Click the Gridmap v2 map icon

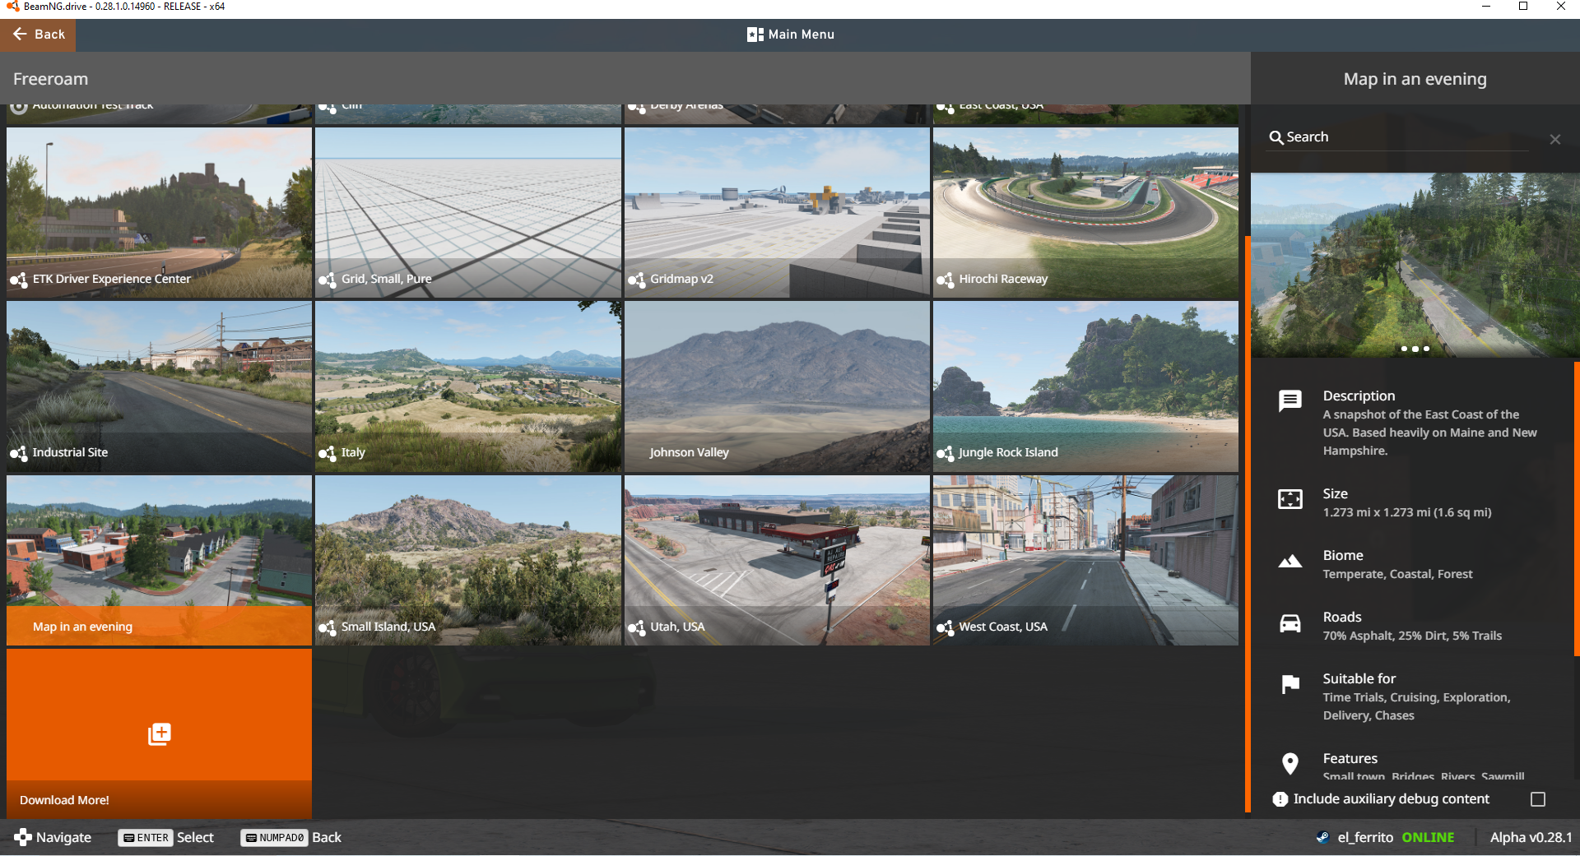click(636, 280)
